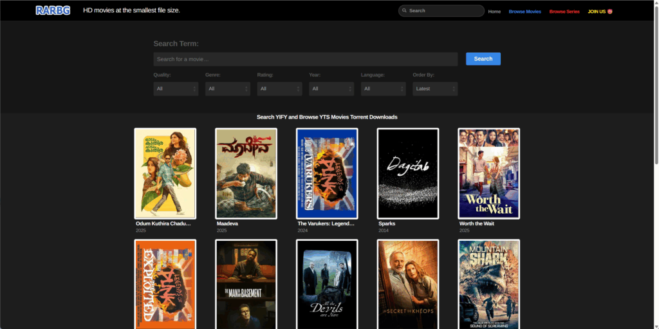The height and width of the screenshot is (329, 659).
Task: Open the Quality dropdown
Action: [176, 89]
